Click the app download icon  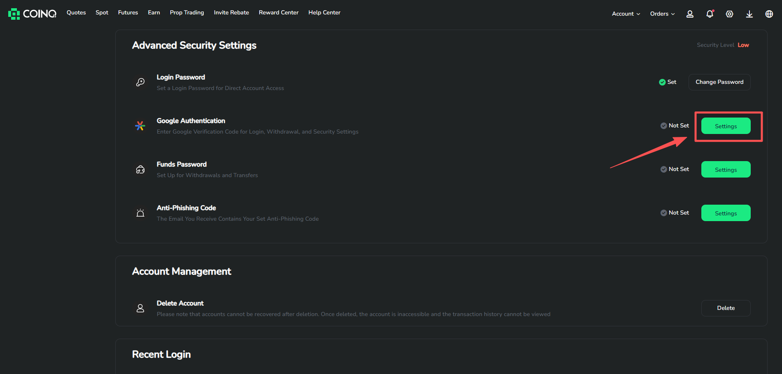[749, 14]
